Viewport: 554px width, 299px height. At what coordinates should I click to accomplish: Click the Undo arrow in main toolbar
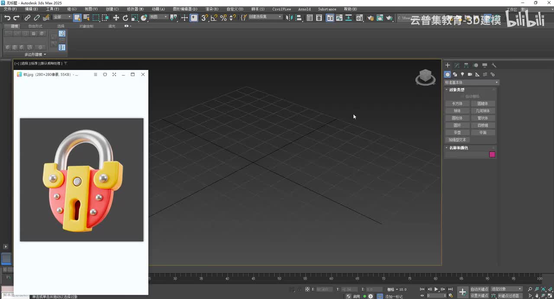[x=7, y=18]
